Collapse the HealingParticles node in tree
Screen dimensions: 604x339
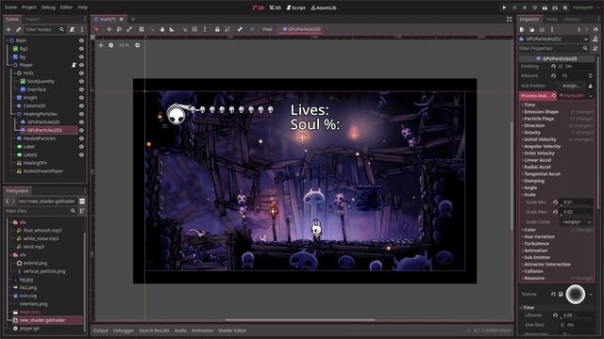(x=15, y=114)
